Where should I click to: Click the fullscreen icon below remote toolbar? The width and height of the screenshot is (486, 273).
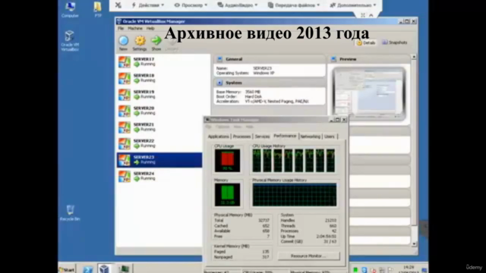click(x=363, y=15)
